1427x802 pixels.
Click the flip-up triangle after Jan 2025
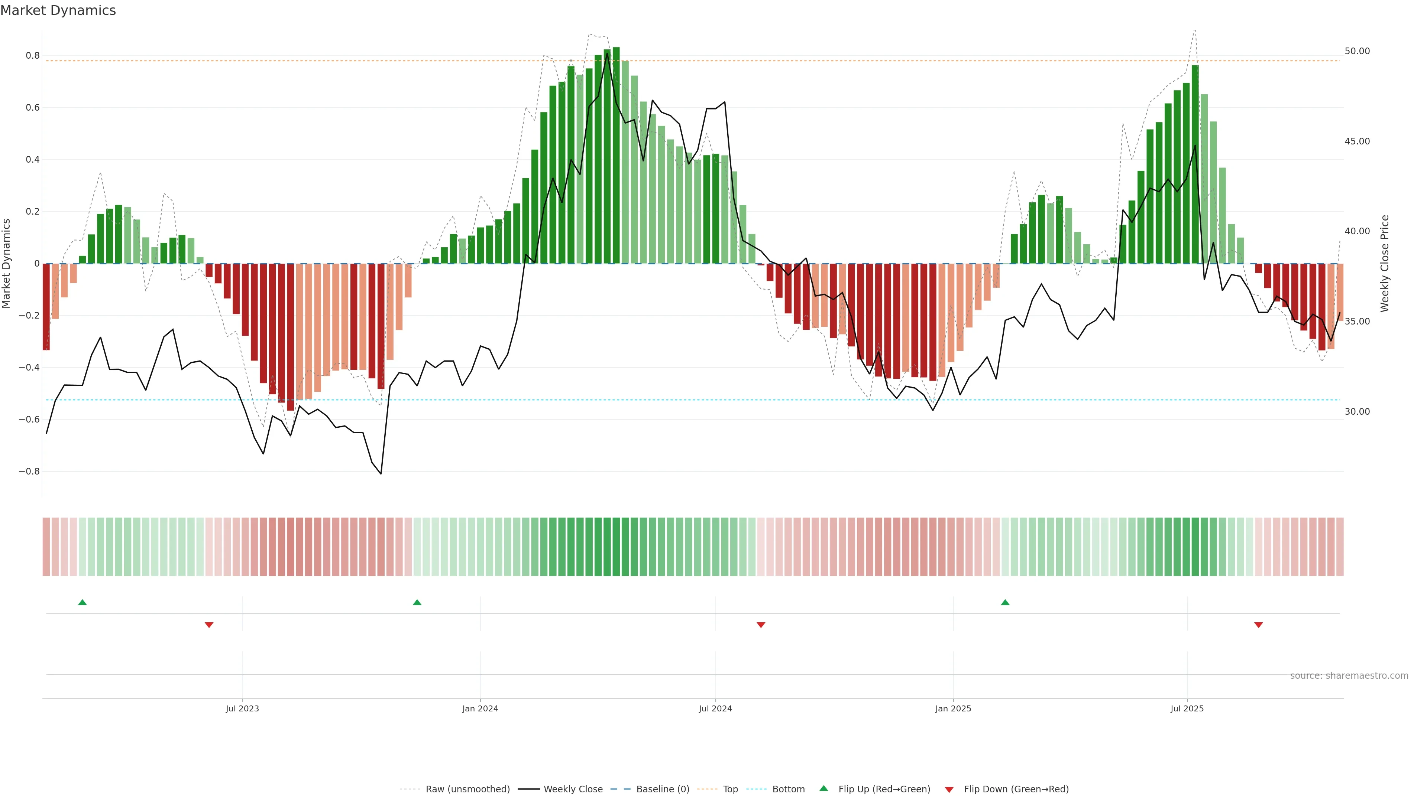pos(1005,602)
